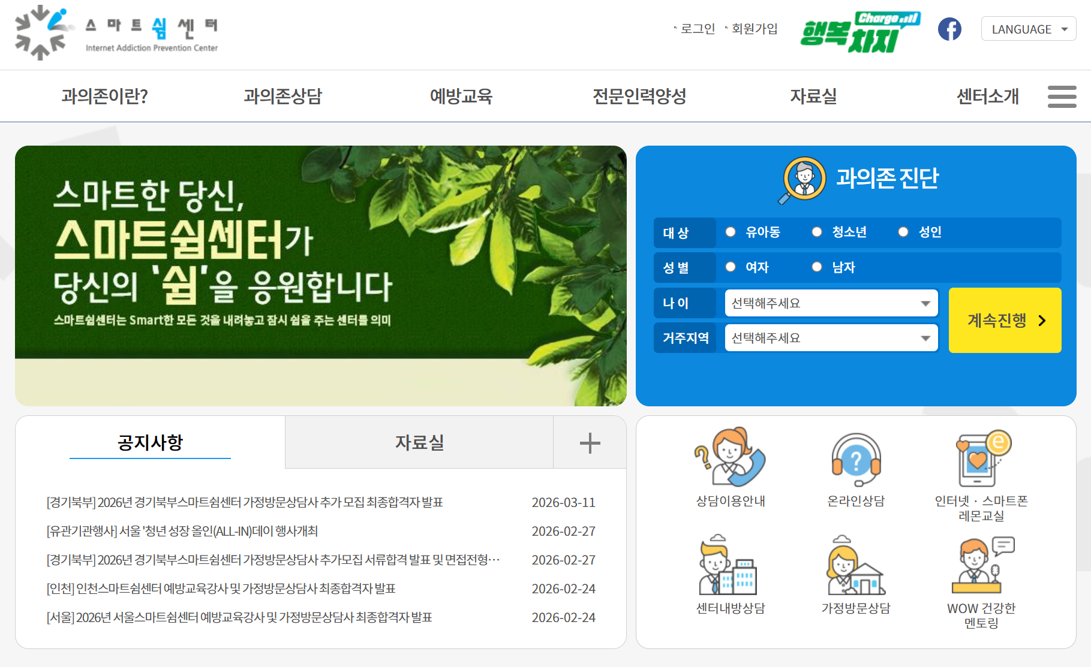Expand the 거주지역 dropdown
The height and width of the screenshot is (667, 1091).
tap(831, 338)
